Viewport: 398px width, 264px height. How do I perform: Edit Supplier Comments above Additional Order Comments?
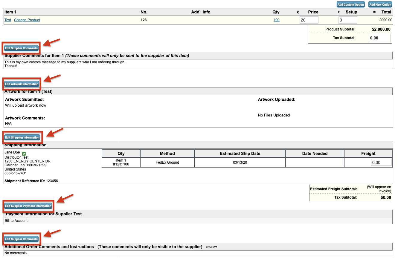tap(21, 239)
